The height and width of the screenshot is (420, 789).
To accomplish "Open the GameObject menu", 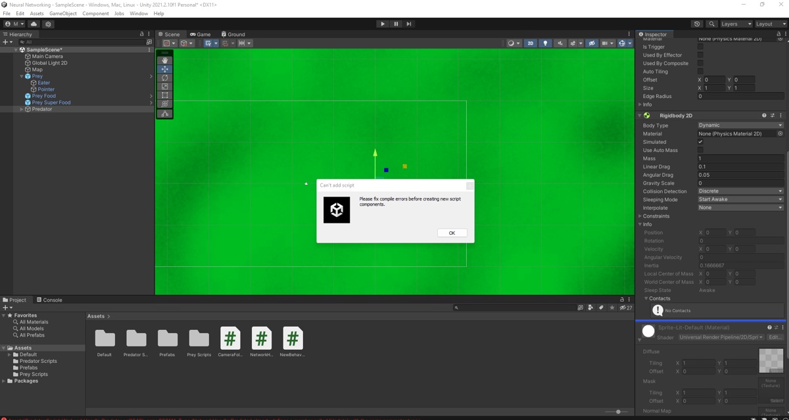I will click(x=62, y=12).
